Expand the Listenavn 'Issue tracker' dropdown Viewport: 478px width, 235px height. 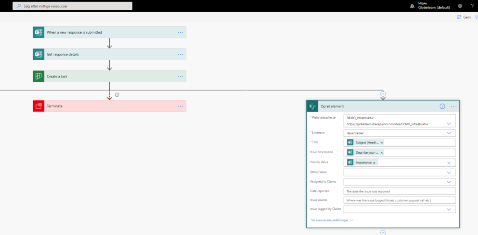[449, 133]
